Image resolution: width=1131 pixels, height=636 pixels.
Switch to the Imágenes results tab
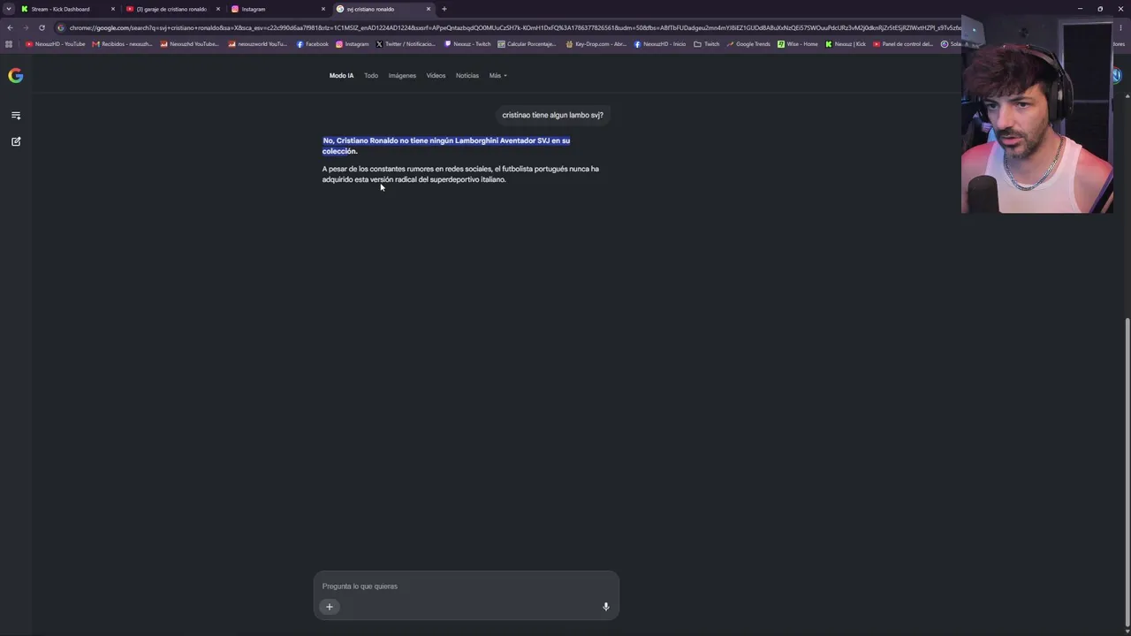402,76
